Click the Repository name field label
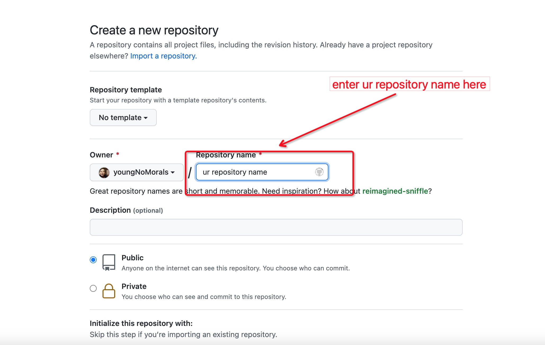 [226, 155]
